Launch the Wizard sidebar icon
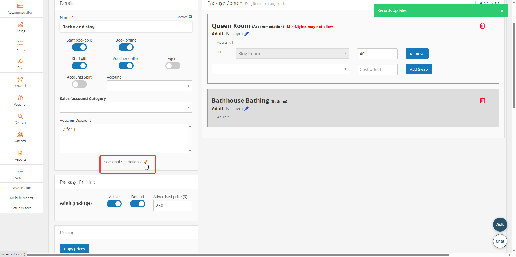This screenshot has width=516, height=257. [20, 80]
